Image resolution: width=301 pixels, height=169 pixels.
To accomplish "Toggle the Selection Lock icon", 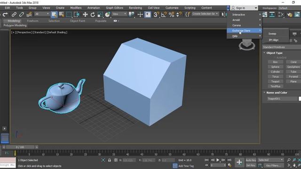I will [x=110, y=160].
